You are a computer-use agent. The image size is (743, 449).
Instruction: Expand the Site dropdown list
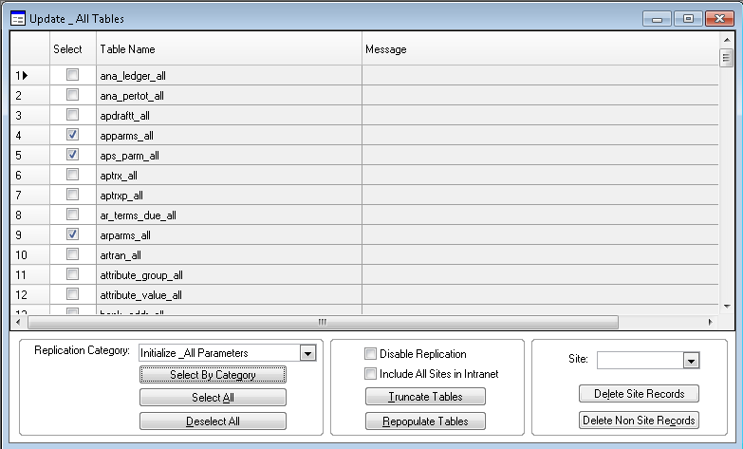pyautogui.click(x=691, y=360)
